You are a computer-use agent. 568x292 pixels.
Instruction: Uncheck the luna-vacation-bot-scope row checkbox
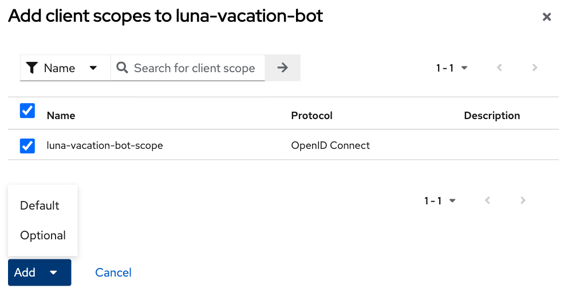27,145
